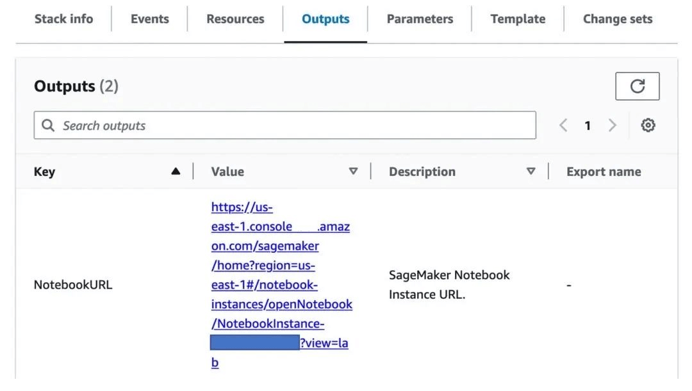The width and height of the screenshot is (692, 391).
Task: Open the Events tab
Action: point(149,19)
